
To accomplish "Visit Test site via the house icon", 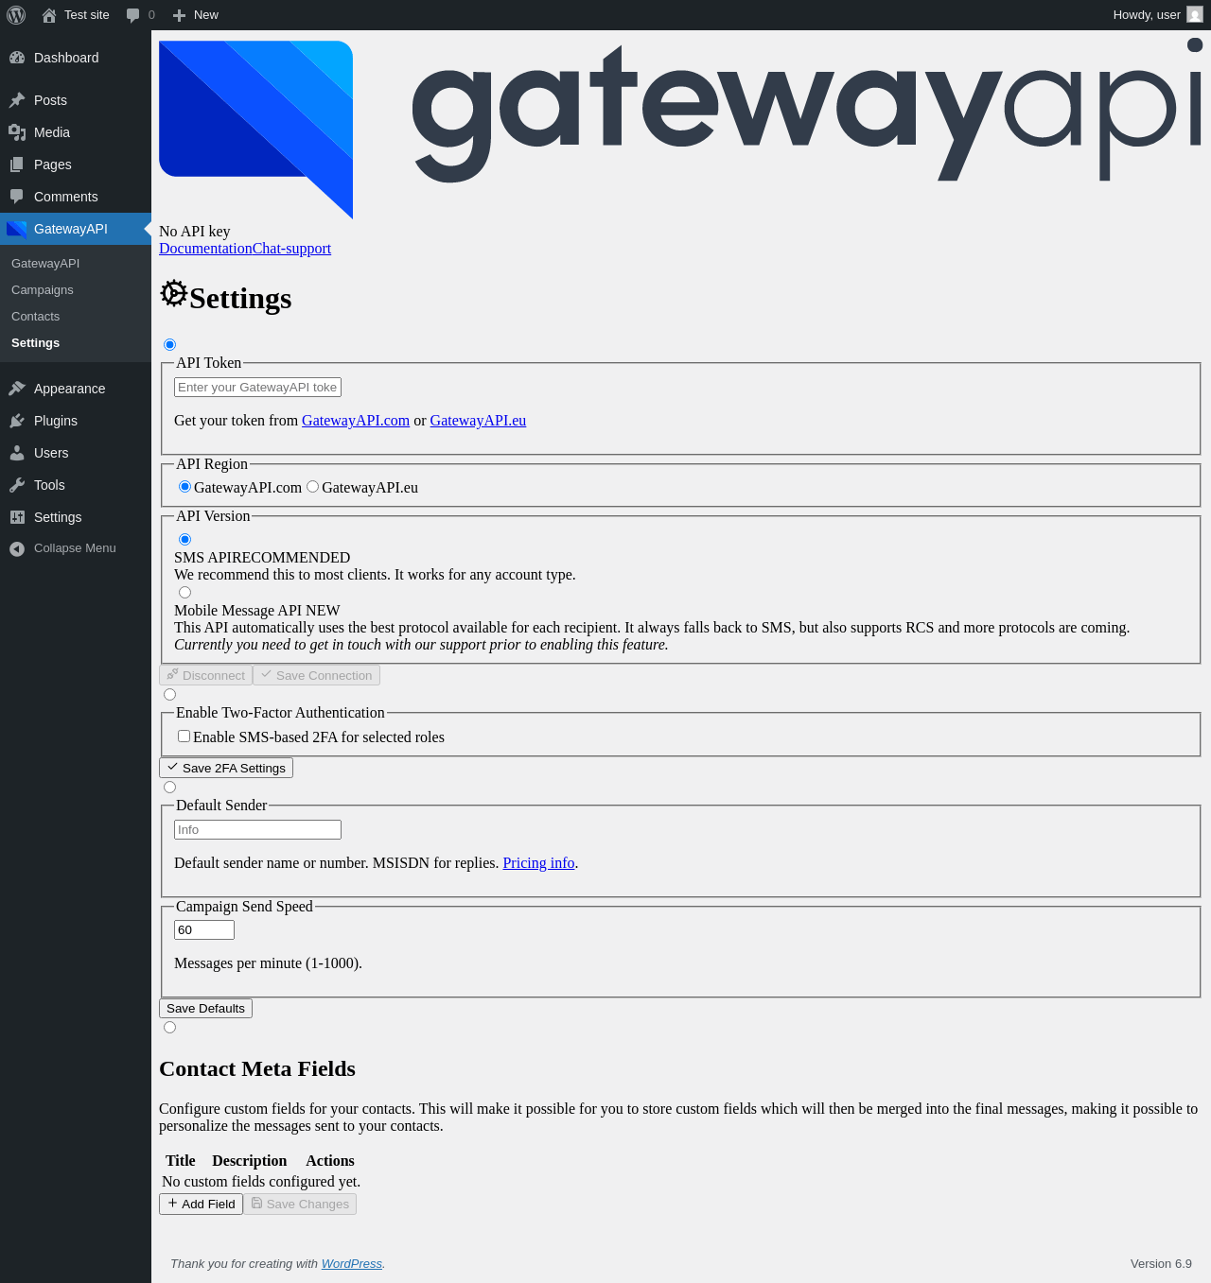I will 49,15.
